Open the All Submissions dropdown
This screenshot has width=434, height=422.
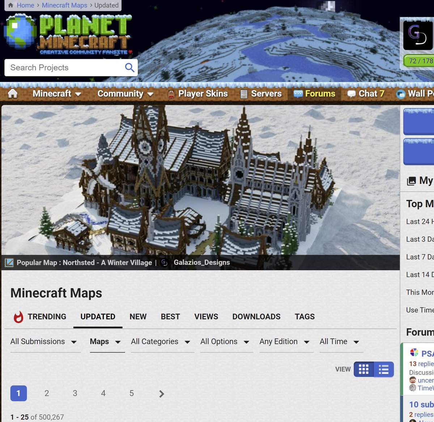[45, 342]
